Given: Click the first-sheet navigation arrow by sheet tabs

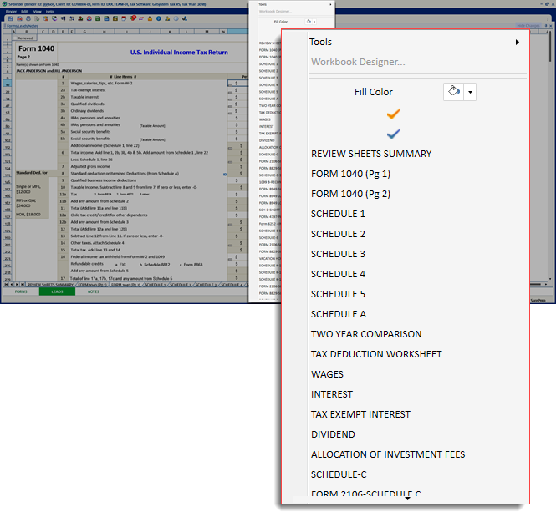Looking at the screenshot, I should point(6,284).
